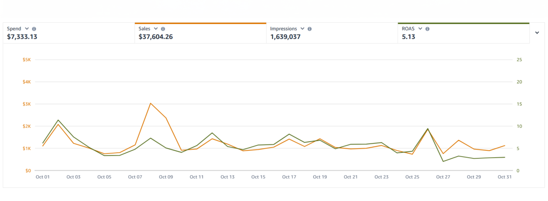This screenshot has height=201, width=548.
Task: Click the 25 right axis label
Action: click(519, 60)
